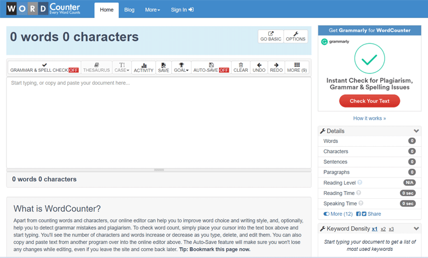Screen dimensions: 428x258
Task: Share via the Twitter icon
Action: 364,214
